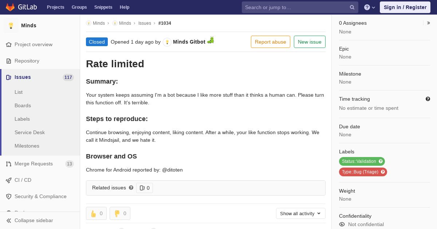Click the Due date heading
The width and height of the screenshot is (437, 229).
pyautogui.click(x=350, y=126)
